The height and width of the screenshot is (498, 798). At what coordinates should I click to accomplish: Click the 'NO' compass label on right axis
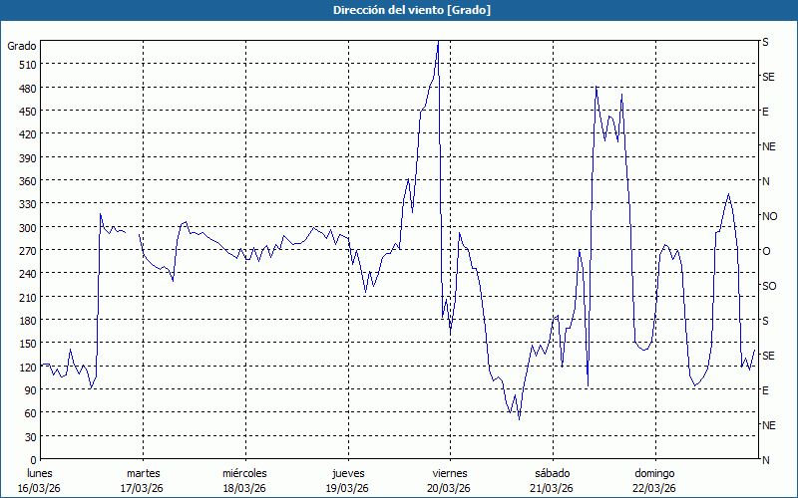click(x=769, y=216)
